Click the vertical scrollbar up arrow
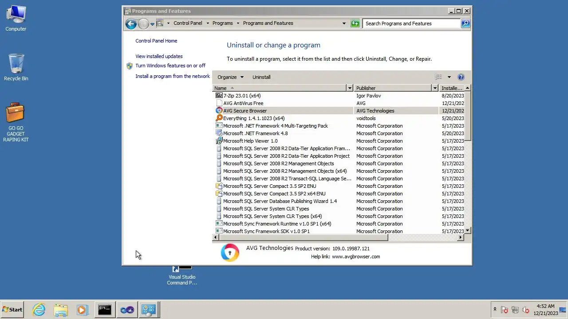 [468, 88]
